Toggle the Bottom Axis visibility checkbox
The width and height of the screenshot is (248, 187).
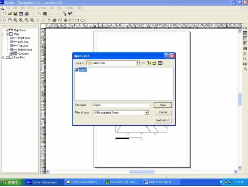click(x=11, y=49)
